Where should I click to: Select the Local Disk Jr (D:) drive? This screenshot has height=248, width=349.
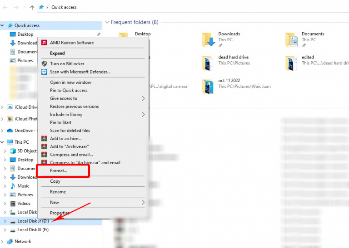pos(33,221)
